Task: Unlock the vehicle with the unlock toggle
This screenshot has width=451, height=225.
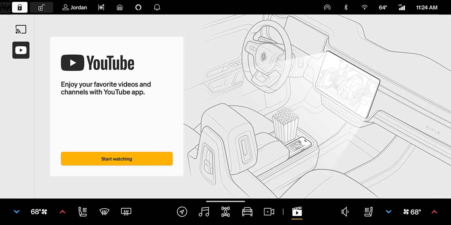Action: click(41, 7)
